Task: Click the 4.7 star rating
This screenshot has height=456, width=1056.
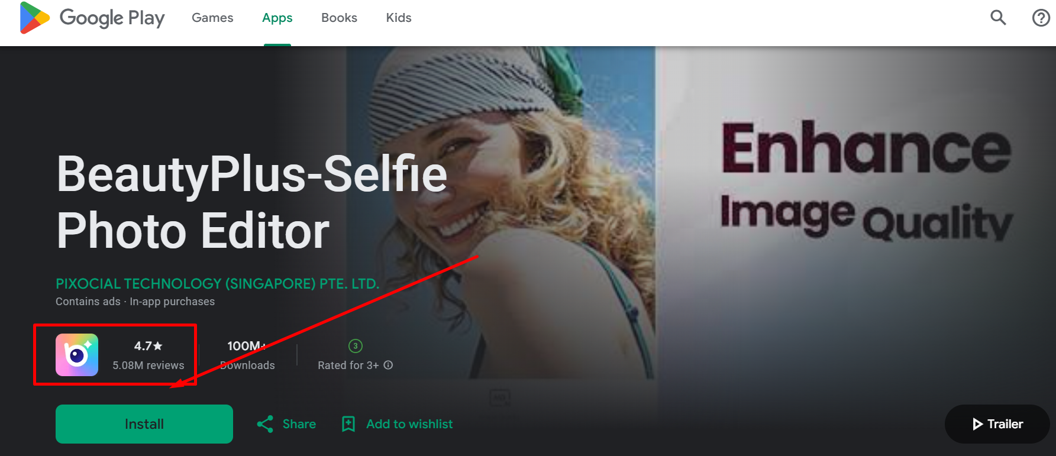Action: pos(148,346)
